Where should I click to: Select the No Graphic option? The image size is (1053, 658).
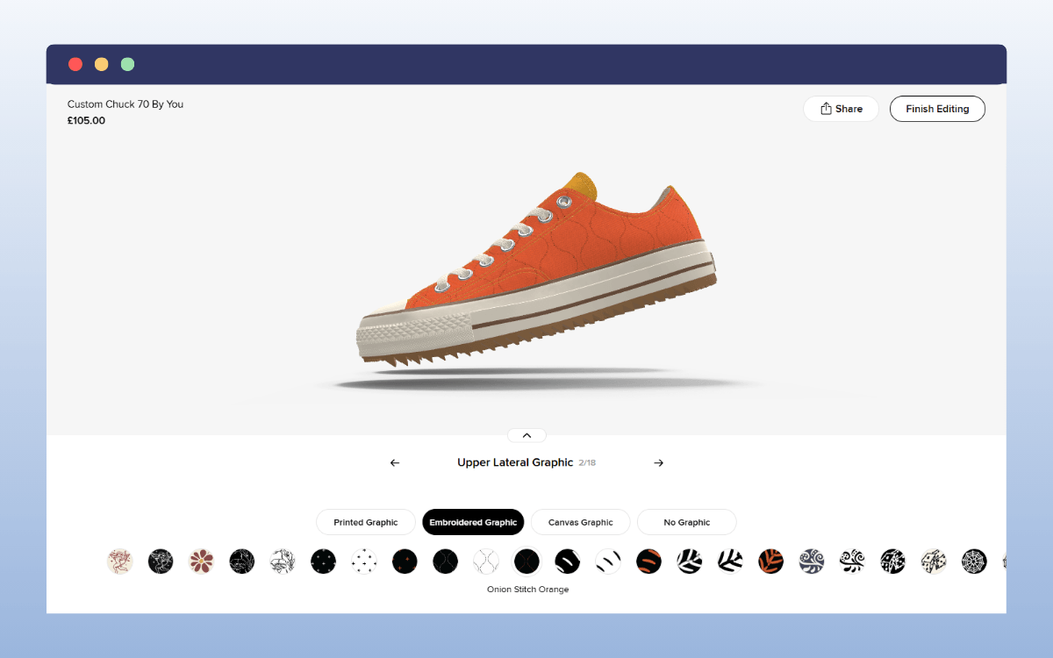click(x=686, y=522)
